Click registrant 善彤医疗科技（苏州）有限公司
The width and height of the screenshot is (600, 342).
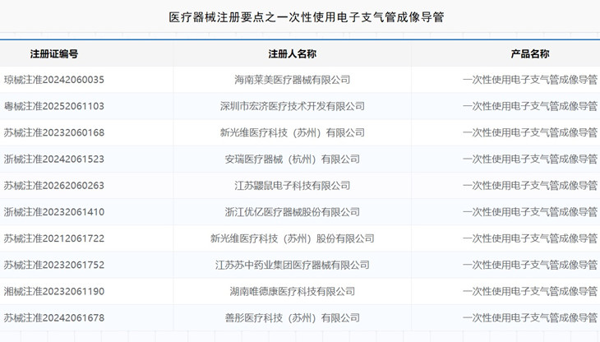(293, 317)
